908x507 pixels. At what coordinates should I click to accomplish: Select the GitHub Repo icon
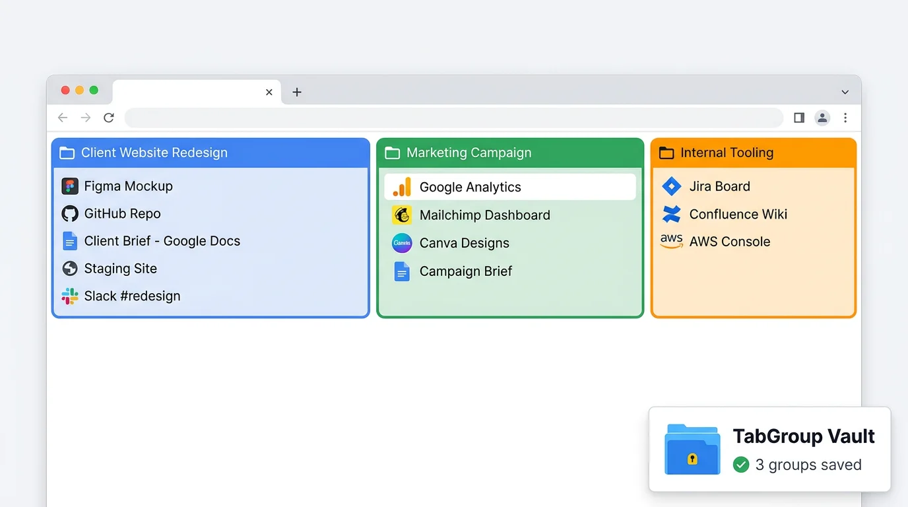[69, 213]
